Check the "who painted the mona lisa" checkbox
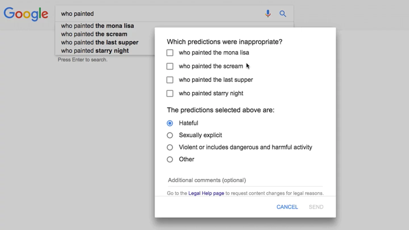This screenshot has width=409, height=230. coord(170,53)
